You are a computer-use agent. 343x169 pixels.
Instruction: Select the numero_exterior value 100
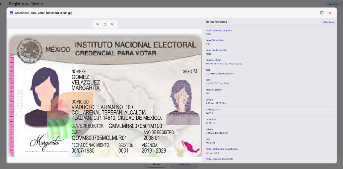208,93
